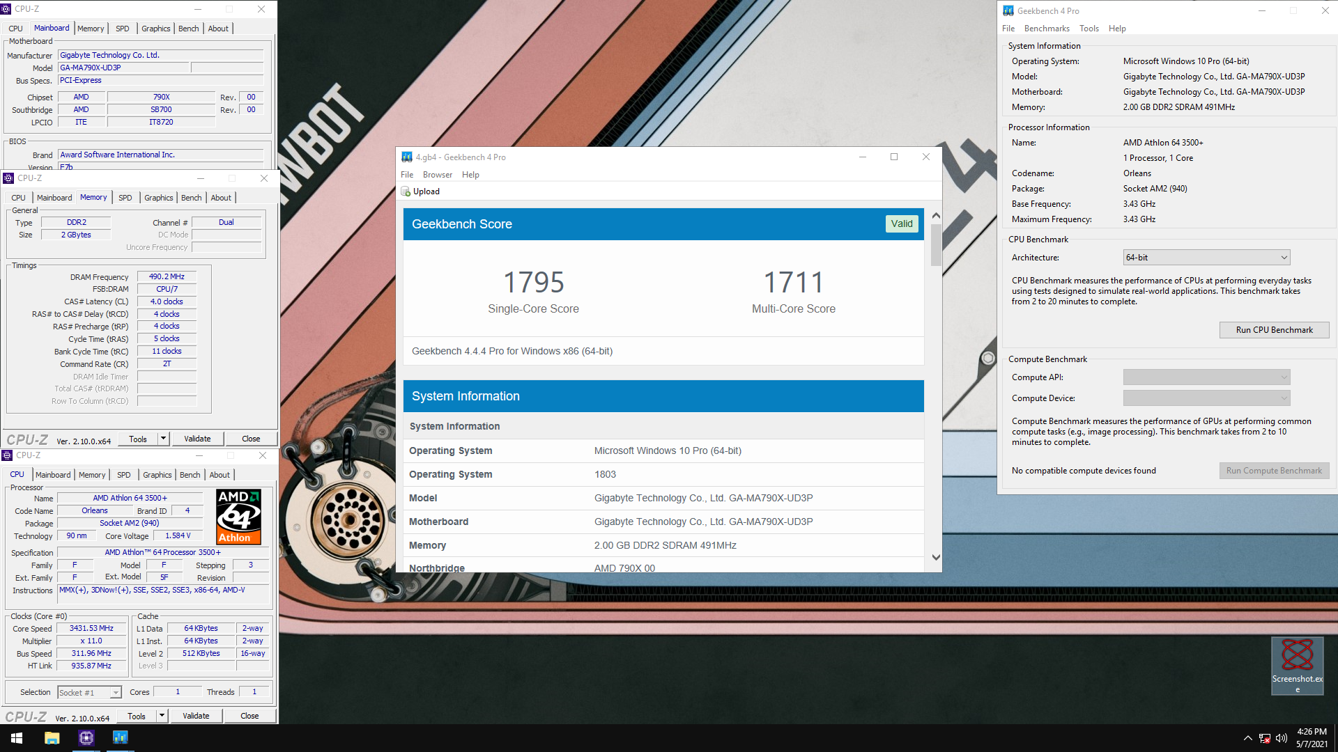Screen dimensions: 1338x752
Task: Click Validate in Memory CPU-Z window
Action: click(197, 439)
